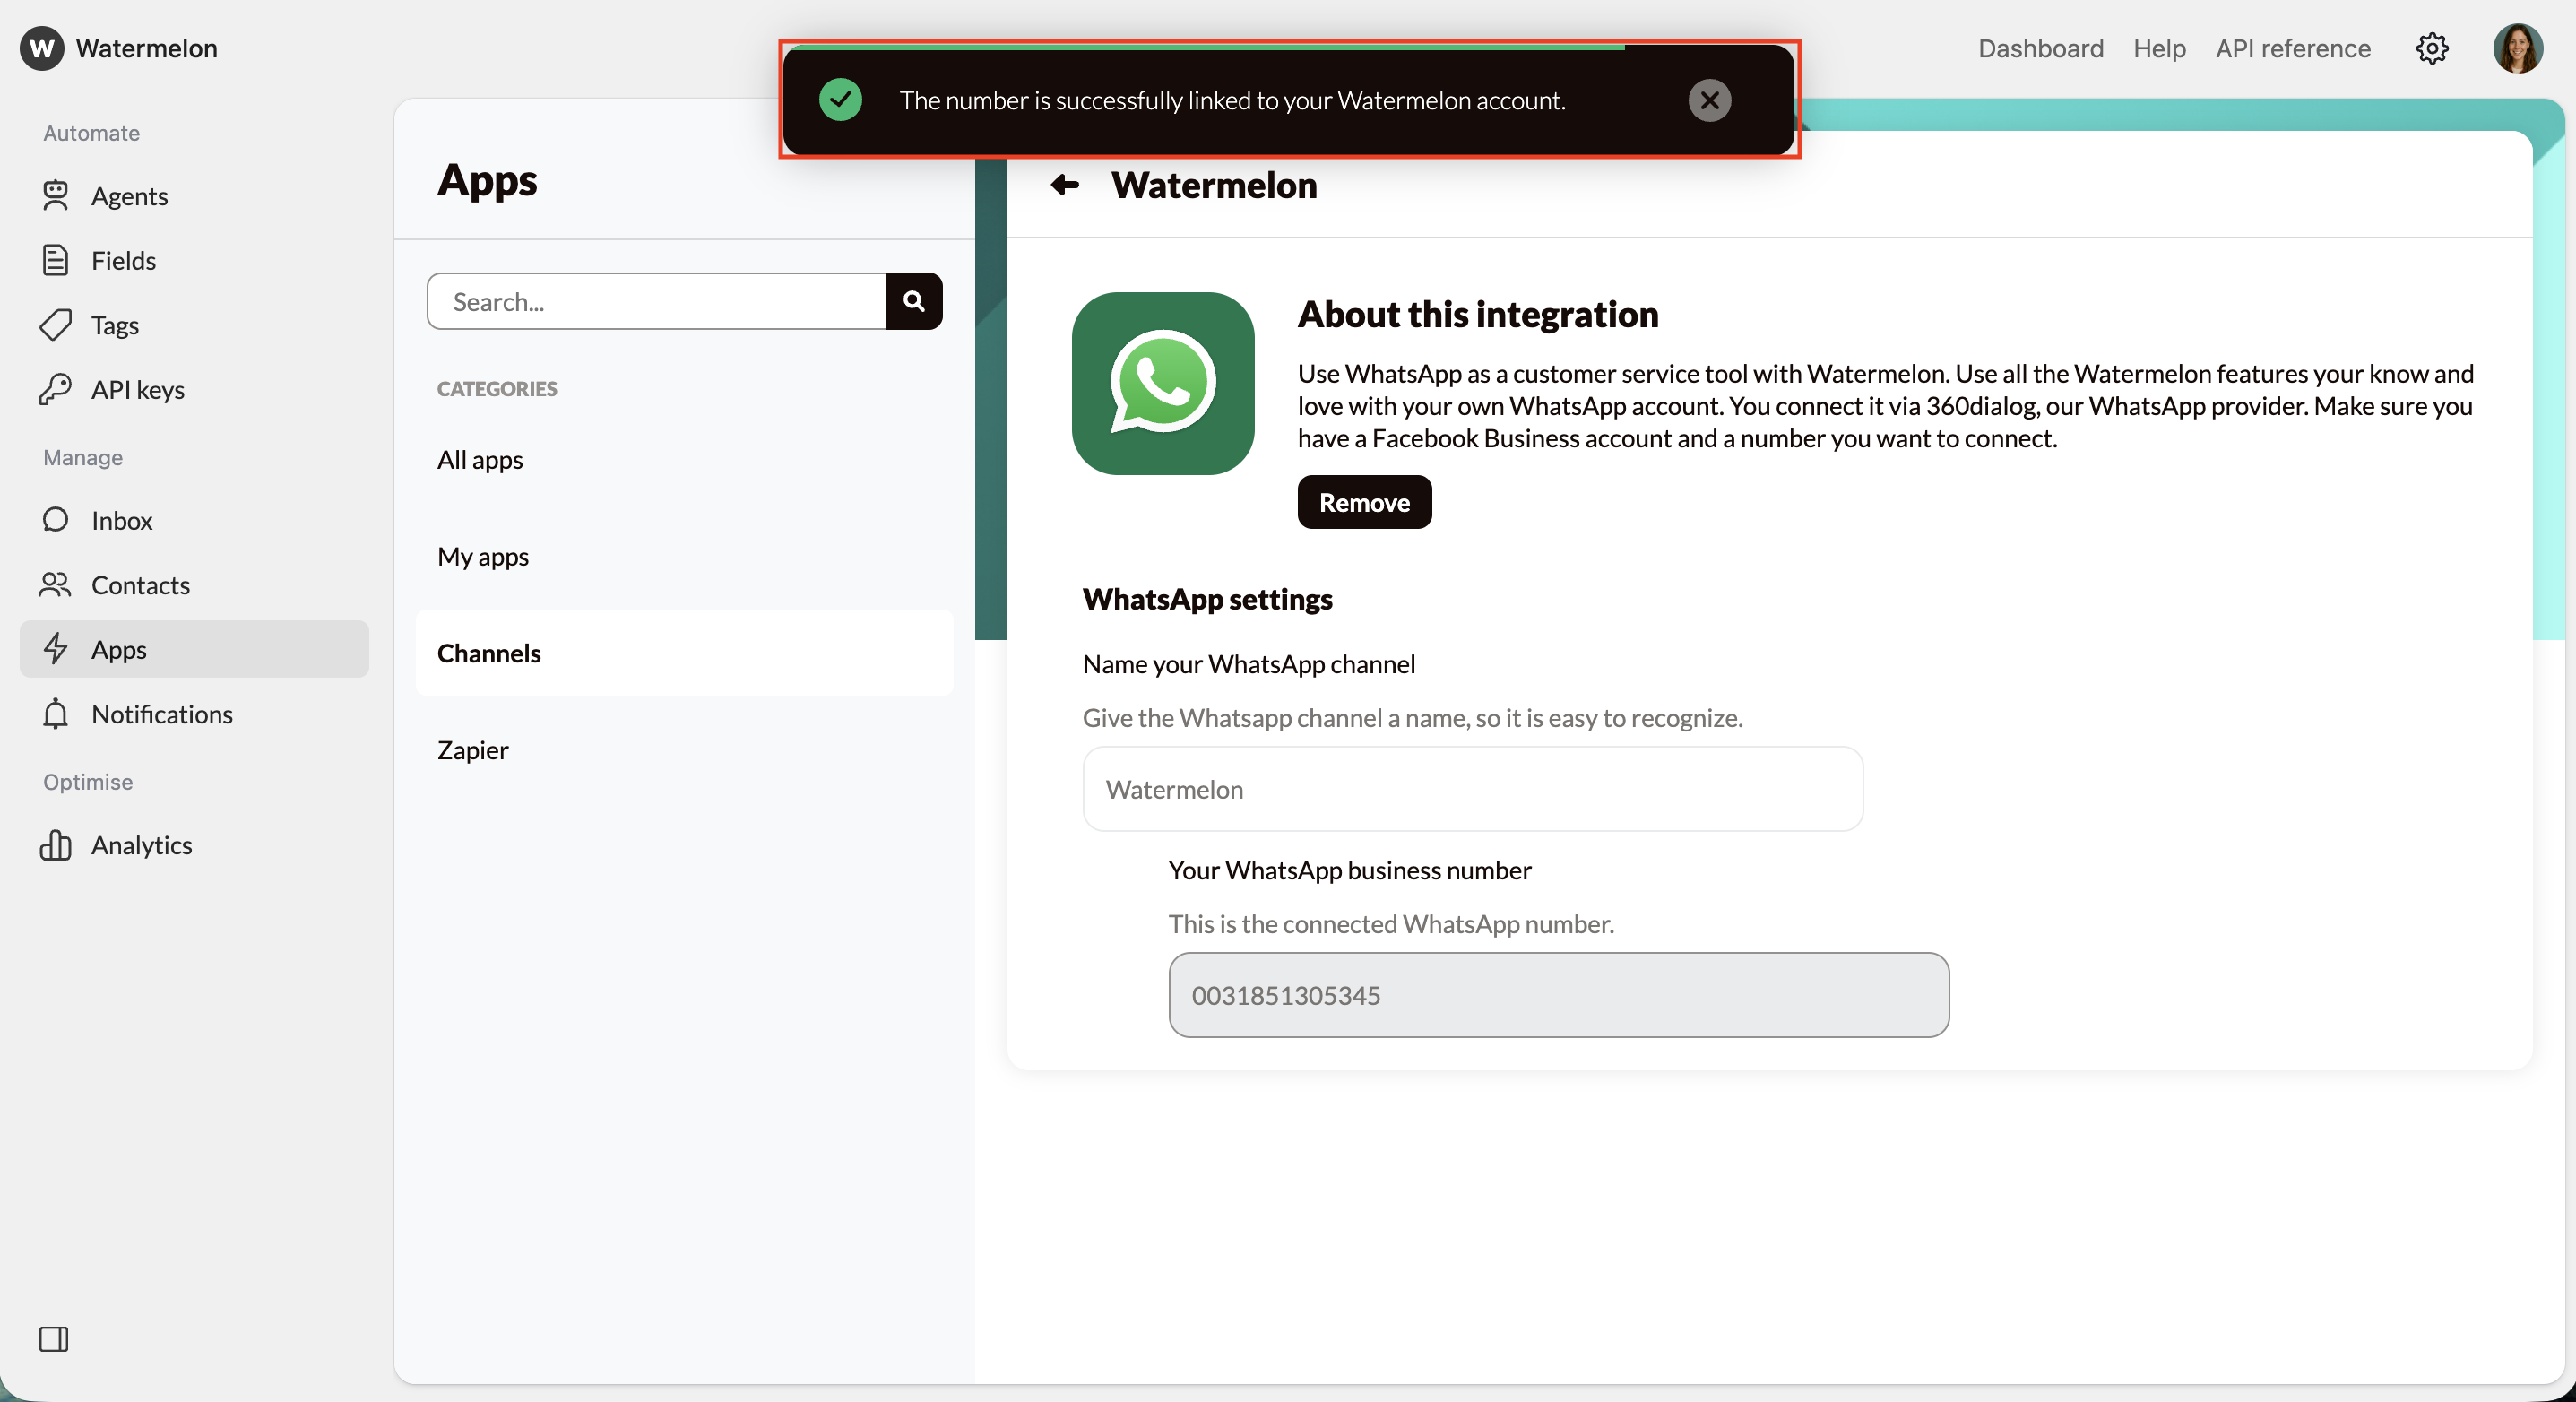Dismiss the success notification toast
The width and height of the screenshot is (2576, 1402).
pyautogui.click(x=1710, y=99)
